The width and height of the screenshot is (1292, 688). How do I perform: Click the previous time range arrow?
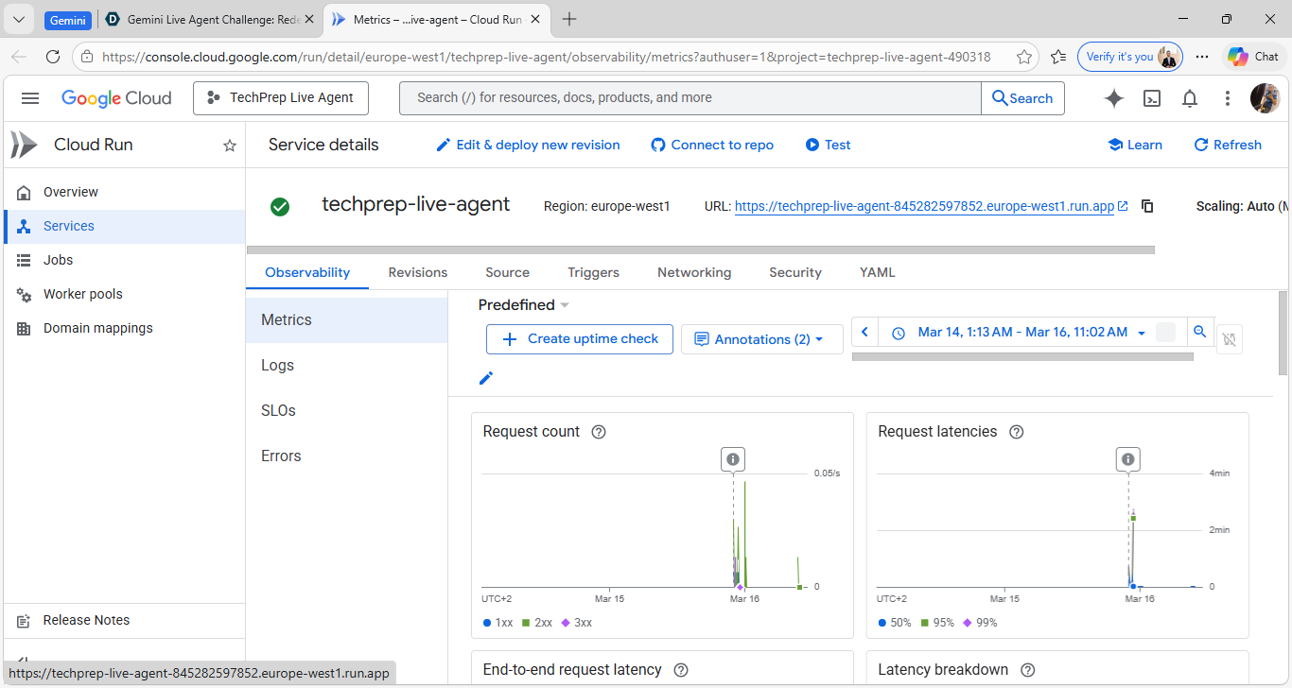pos(864,332)
